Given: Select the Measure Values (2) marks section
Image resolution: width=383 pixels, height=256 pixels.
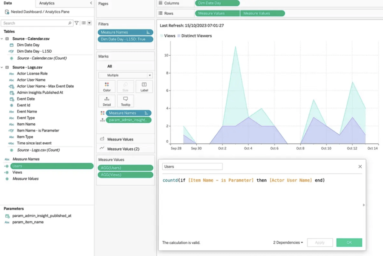Looking at the screenshot, I should point(123,149).
